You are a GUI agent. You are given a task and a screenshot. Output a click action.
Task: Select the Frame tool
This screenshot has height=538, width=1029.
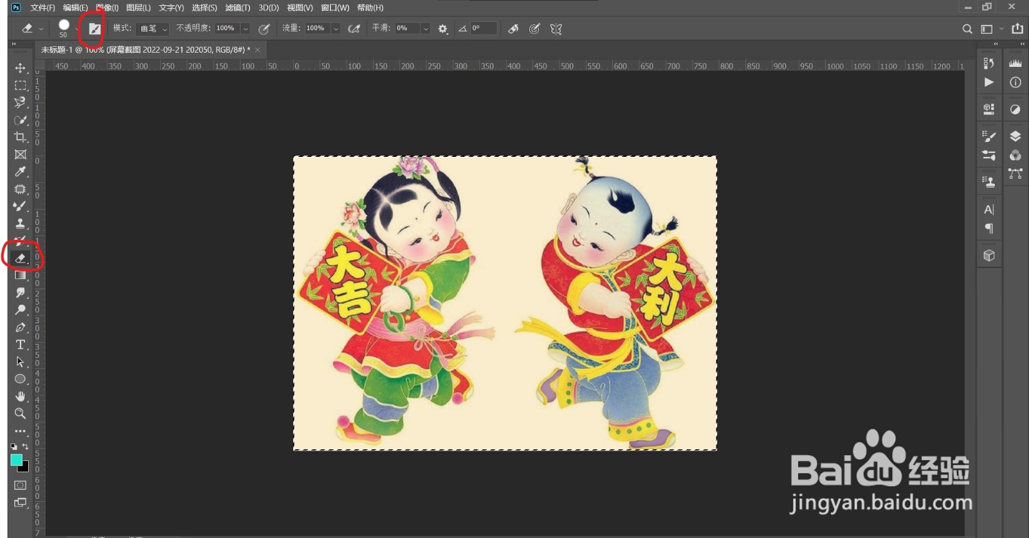pos(21,154)
